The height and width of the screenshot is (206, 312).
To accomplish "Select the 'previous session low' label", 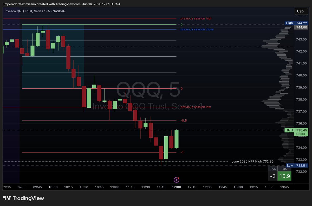I will pos(196,107).
